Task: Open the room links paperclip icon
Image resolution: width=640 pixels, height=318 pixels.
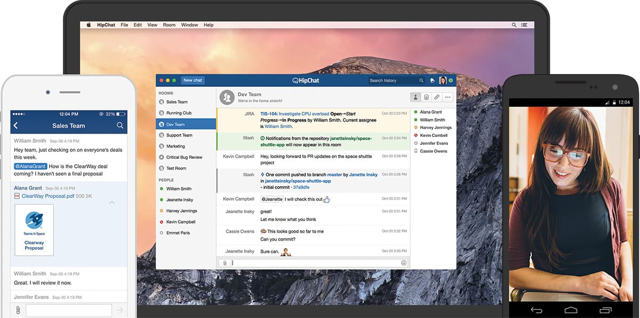Action: pos(437,97)
